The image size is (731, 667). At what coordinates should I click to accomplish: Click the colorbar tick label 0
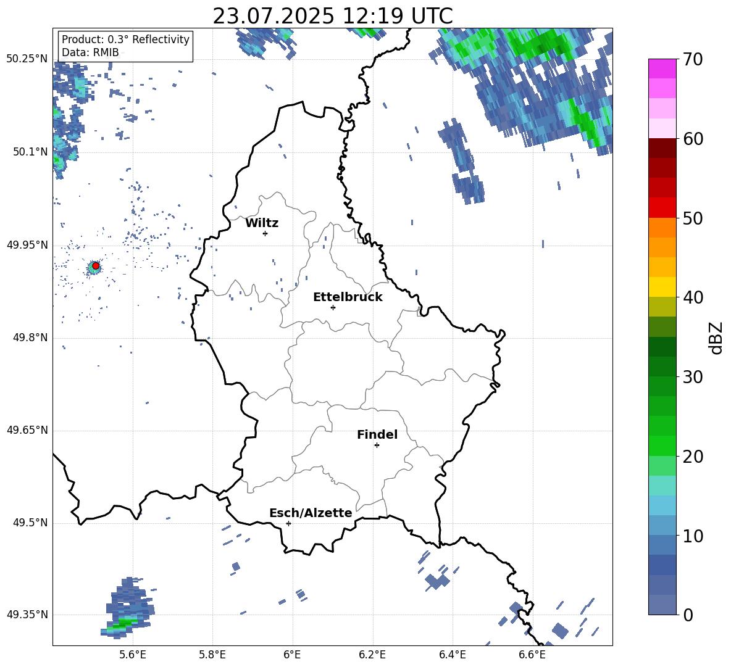pyautogui.click(x=688, y=615)
